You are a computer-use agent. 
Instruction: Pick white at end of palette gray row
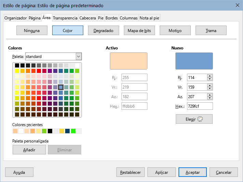coord(77,65)
